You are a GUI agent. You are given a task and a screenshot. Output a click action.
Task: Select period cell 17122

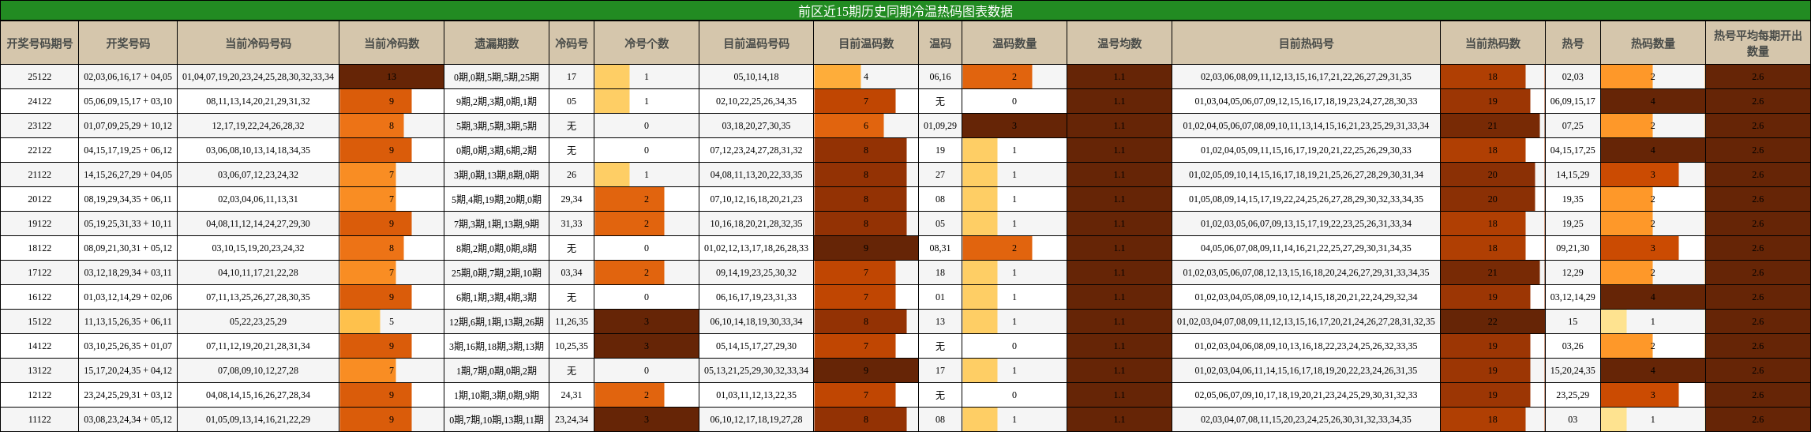coord(39,272)
